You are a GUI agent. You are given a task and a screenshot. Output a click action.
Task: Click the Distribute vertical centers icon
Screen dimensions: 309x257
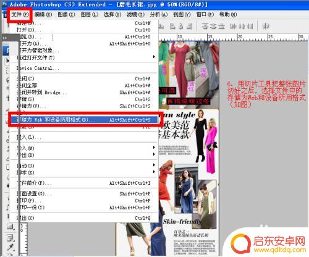coord(213,26)
